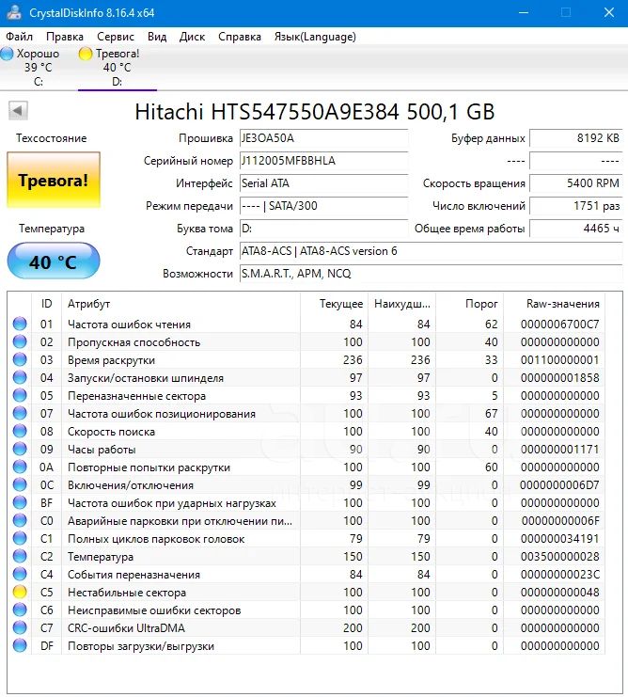Viewport: 628px width, 697px height.
Task: Click the status icon of attribute 05
Action: 20,395
